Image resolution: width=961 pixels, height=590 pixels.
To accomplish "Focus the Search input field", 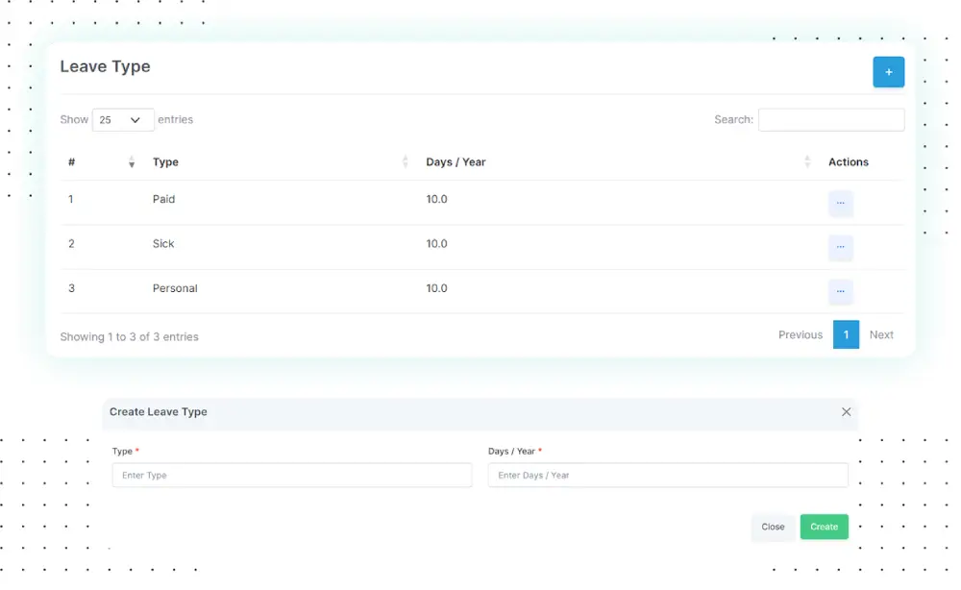I will 830,120.
